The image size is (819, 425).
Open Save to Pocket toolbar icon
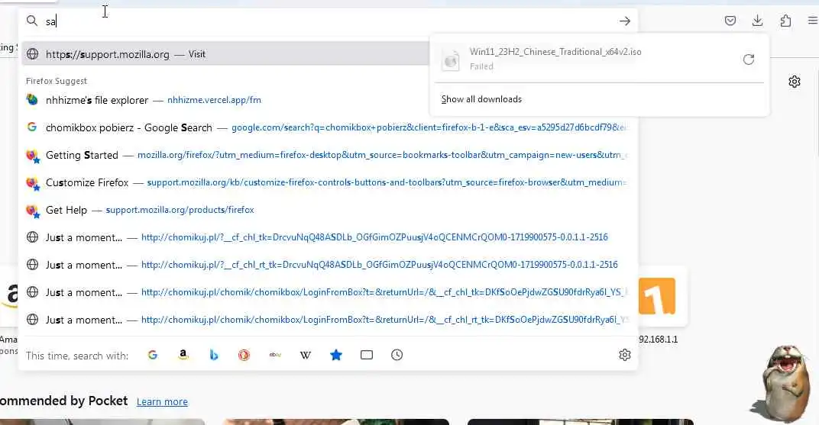(730, 21)
